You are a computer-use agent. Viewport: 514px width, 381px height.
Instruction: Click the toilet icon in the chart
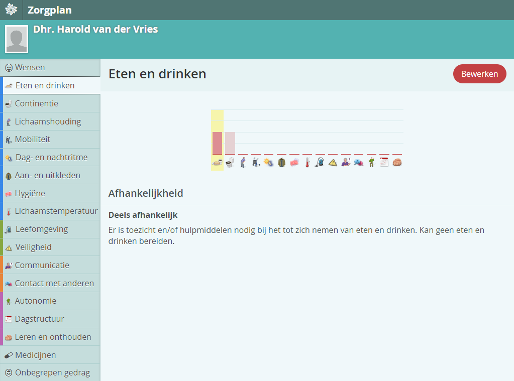tap(230, 162)
